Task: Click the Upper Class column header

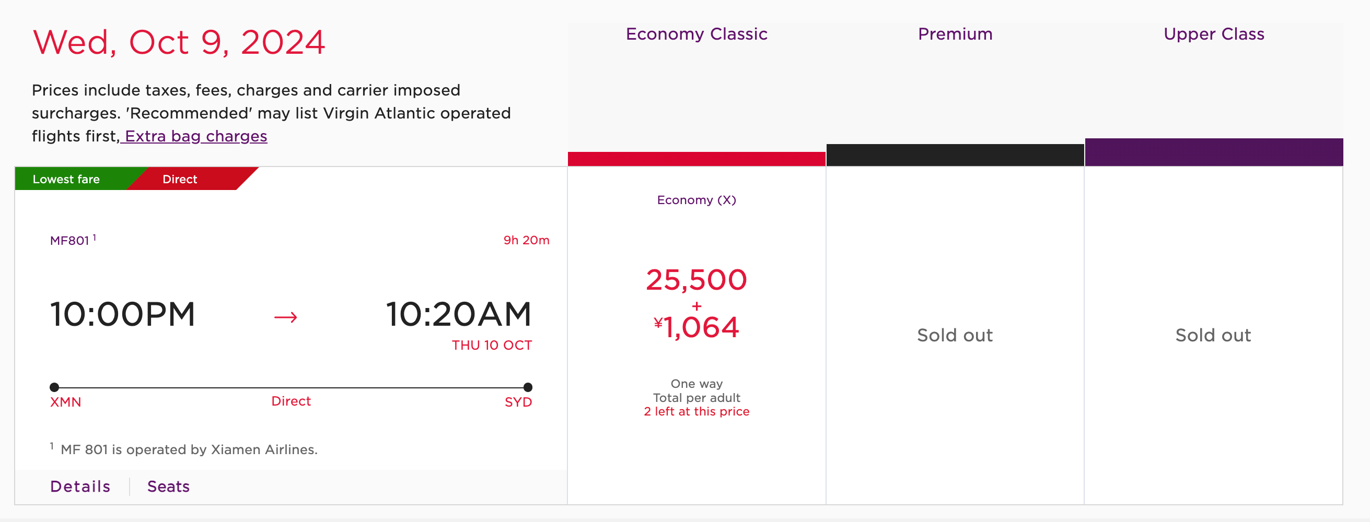Action: 1214,34
